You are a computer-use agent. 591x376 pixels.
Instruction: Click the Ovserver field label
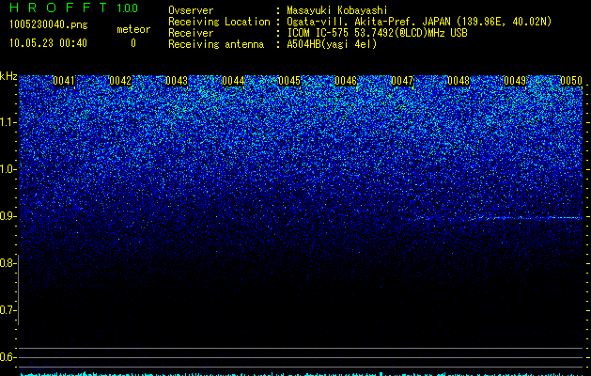(191, 10)
